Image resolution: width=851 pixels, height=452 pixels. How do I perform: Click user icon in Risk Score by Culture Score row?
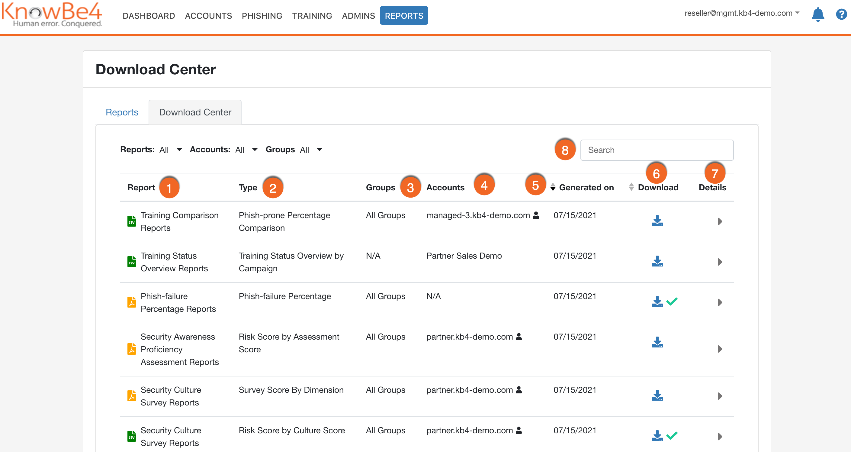tap(519, 430)
